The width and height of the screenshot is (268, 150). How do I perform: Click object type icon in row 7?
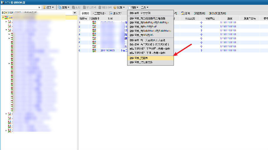pos(94,47)
